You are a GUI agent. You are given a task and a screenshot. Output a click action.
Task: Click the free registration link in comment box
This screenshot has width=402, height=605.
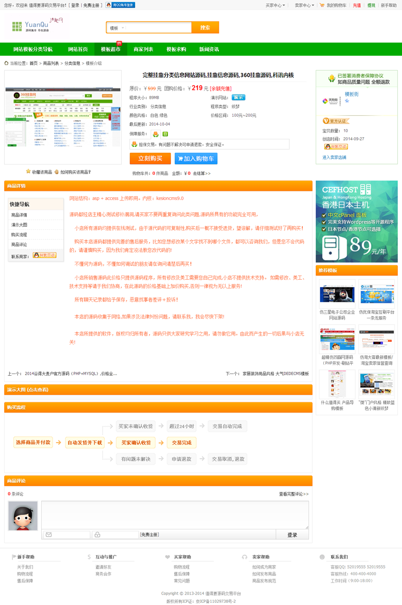[150, 535]
